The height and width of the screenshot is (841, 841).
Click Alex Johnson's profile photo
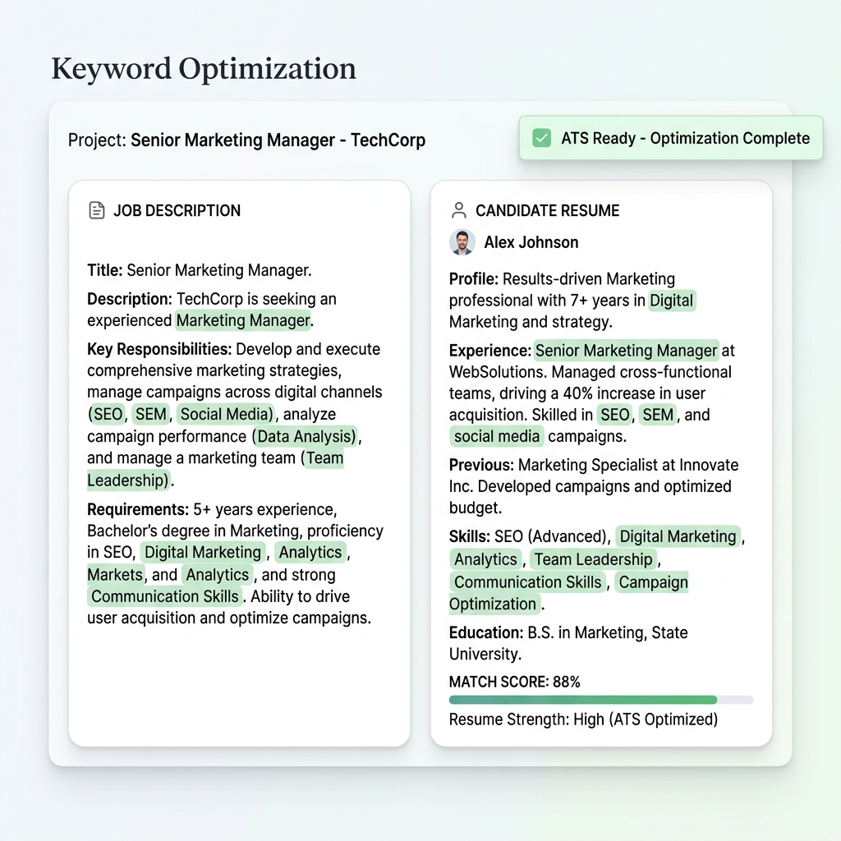click(462, 242)
